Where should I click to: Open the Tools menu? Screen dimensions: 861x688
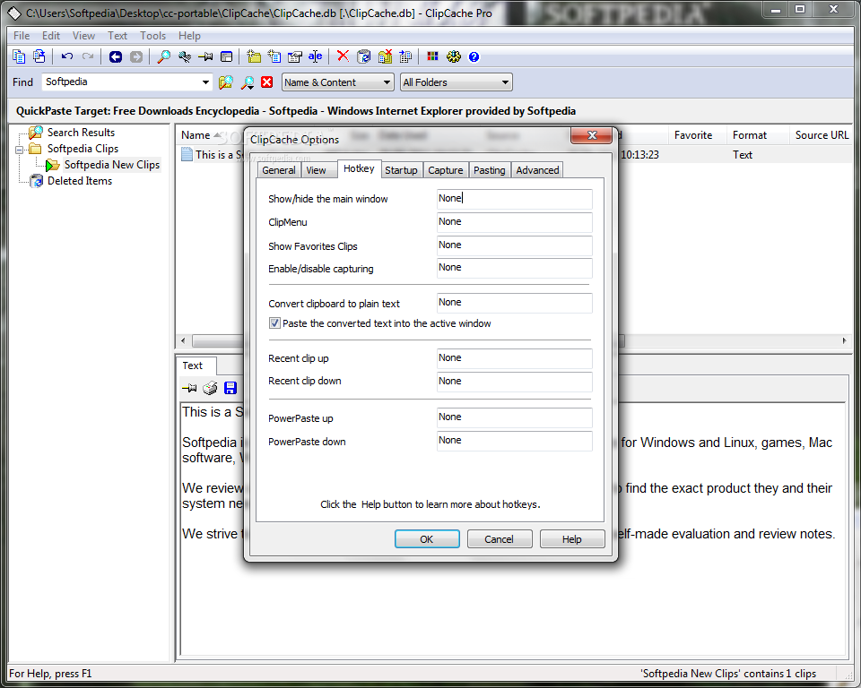tap(152, 36)
